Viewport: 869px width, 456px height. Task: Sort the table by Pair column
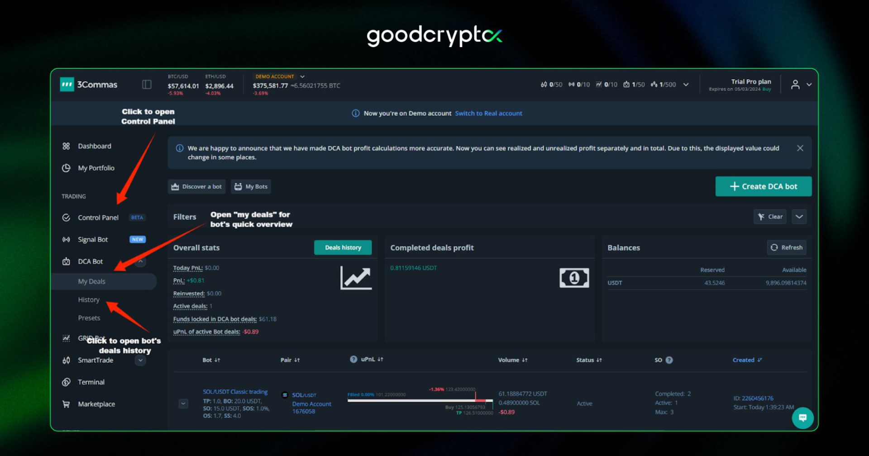click(290, 360)
